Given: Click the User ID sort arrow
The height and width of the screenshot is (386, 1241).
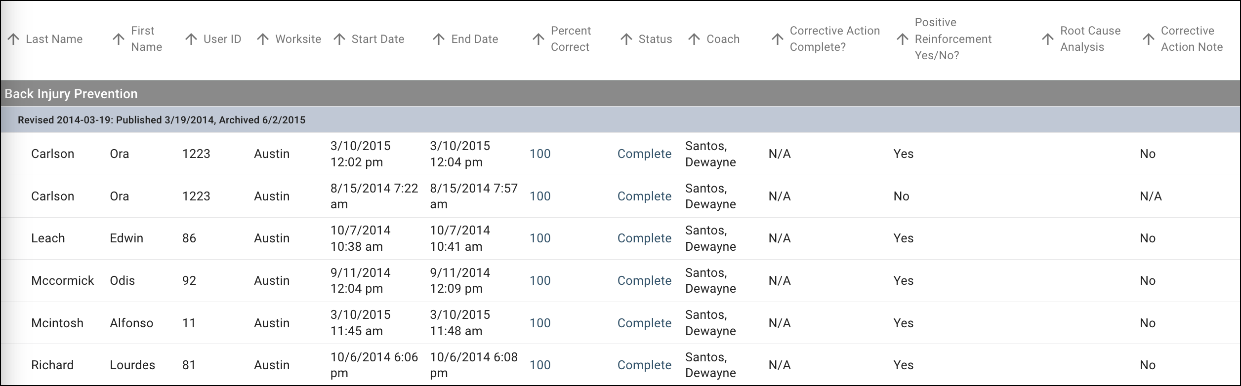Looking at the screenshot, I should coord(191,39).
